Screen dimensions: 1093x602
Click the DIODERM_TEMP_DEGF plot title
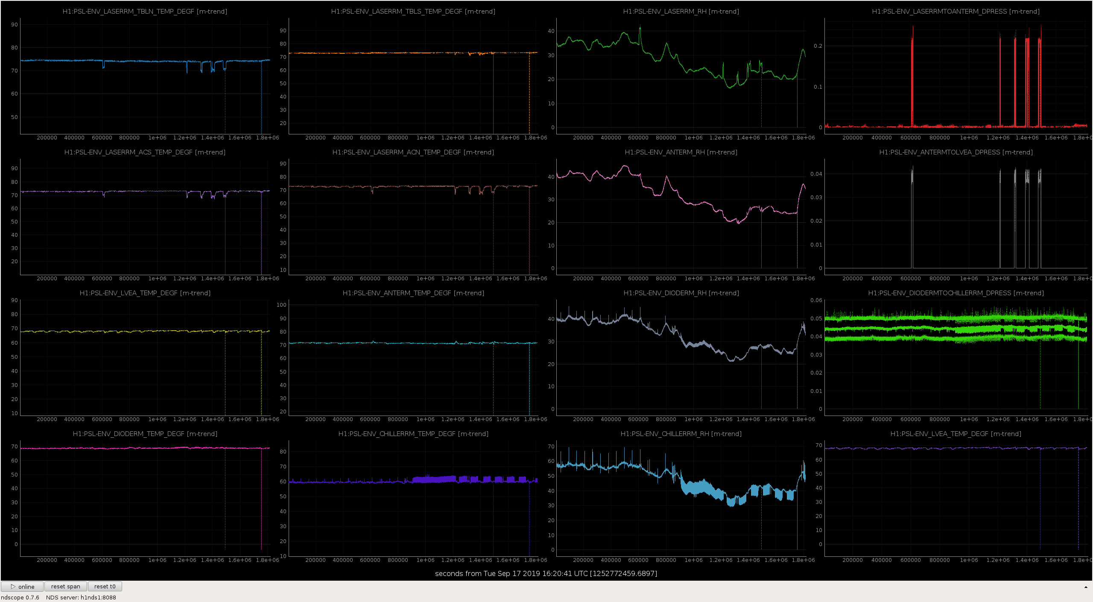[145, 434]
